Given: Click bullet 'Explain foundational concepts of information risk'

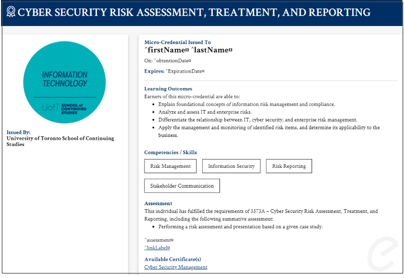Looking at the screenshot, I should pyautogui.click(x=246, y=104).
